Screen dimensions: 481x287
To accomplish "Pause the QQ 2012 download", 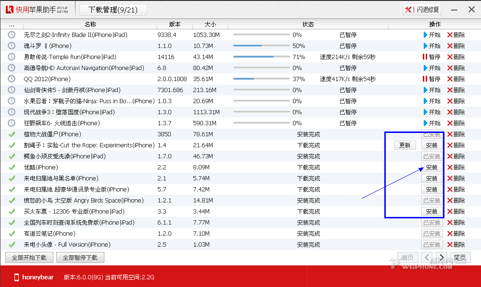I will click(x=431, y=79).
